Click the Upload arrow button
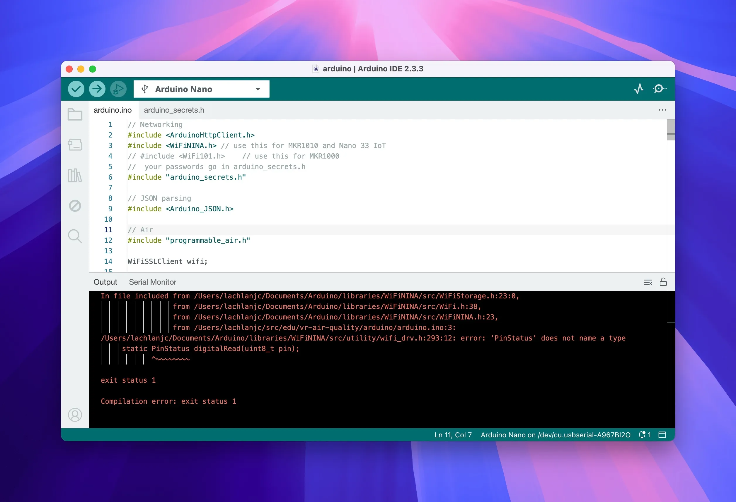Viewport: 736px width, 502px height. click(97, 89)
